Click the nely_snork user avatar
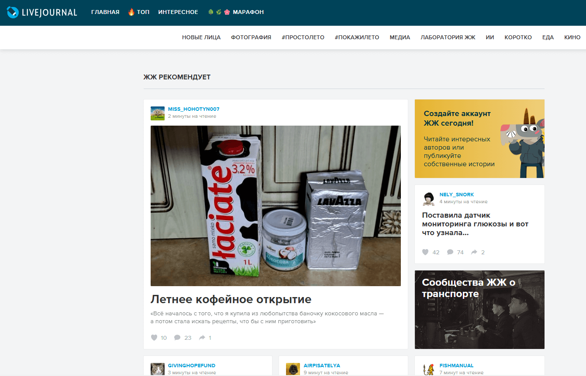This screenshot has width=586, height=376. [429, 198]
